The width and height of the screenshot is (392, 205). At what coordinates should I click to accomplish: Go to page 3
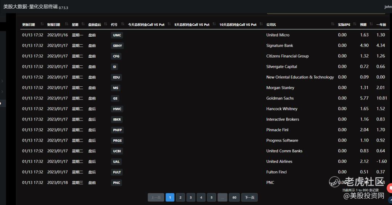coord(191,197)
